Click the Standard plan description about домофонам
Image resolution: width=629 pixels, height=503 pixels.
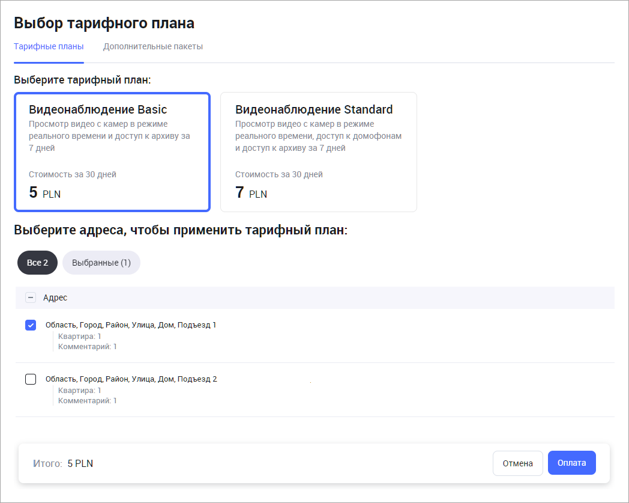click(318, 136)
